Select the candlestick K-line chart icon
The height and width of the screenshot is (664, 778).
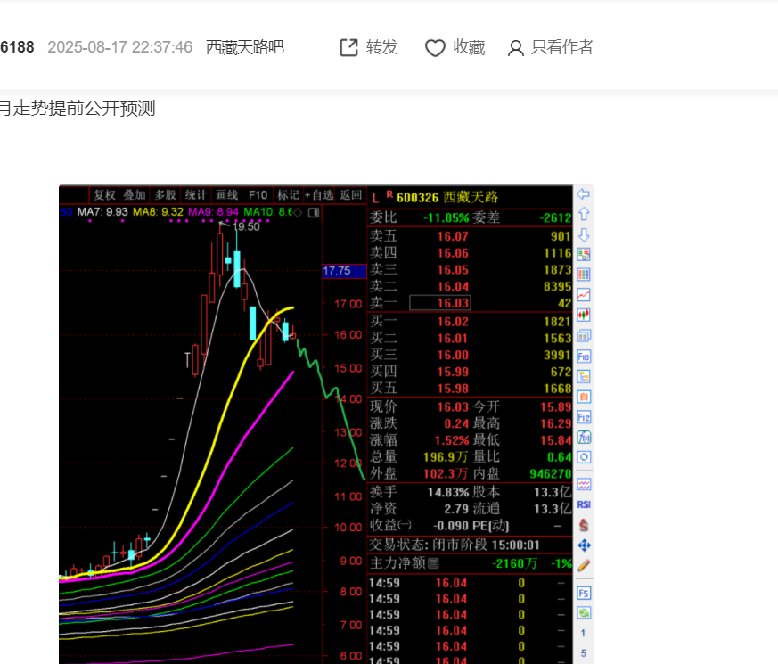point(584,316)
